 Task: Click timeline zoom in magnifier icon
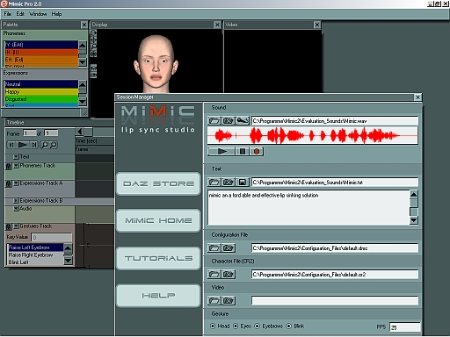point(45,145)
